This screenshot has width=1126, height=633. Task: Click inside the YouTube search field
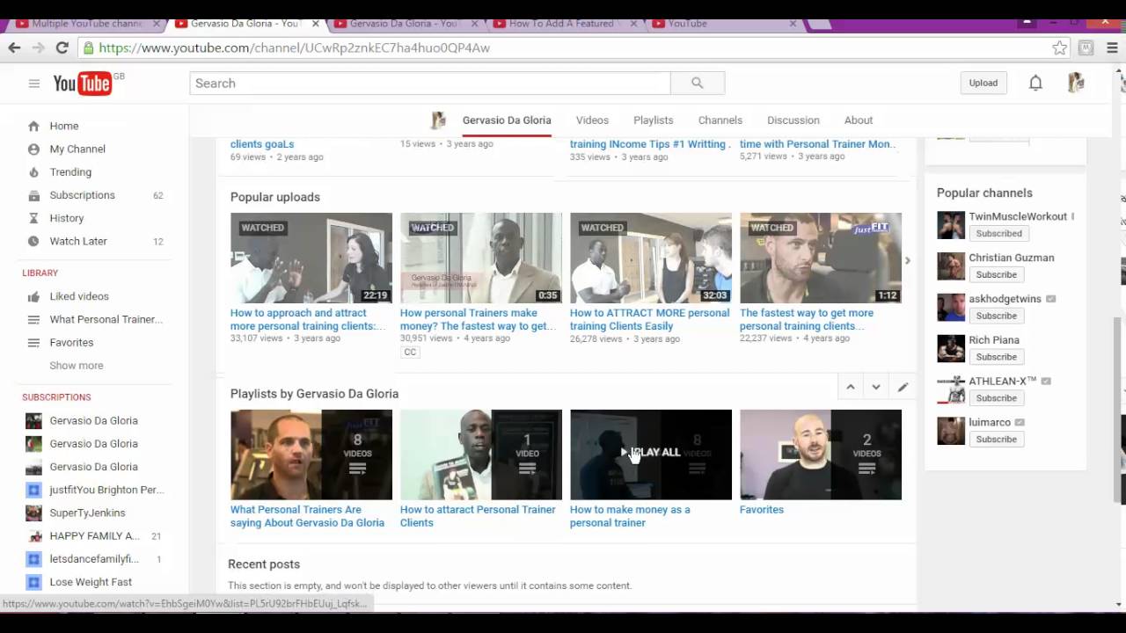[x=430, y=84]
